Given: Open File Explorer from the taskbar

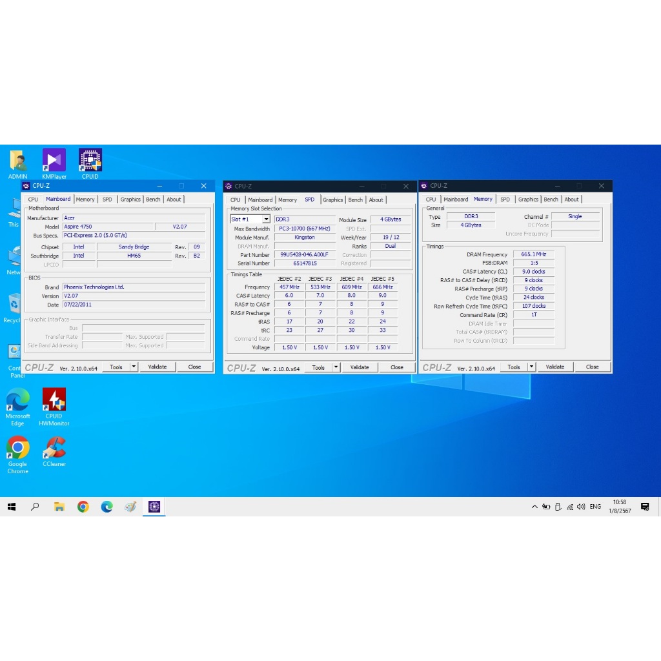Looking at the screenshot, I should pos(59,507).
